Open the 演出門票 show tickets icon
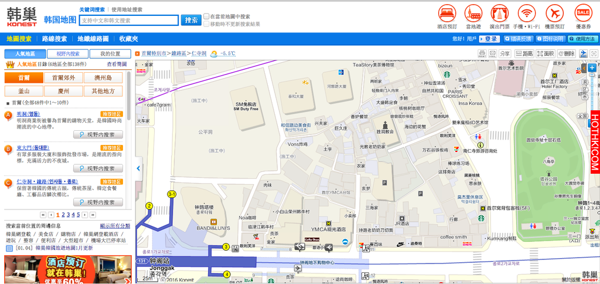 [499, 13]
